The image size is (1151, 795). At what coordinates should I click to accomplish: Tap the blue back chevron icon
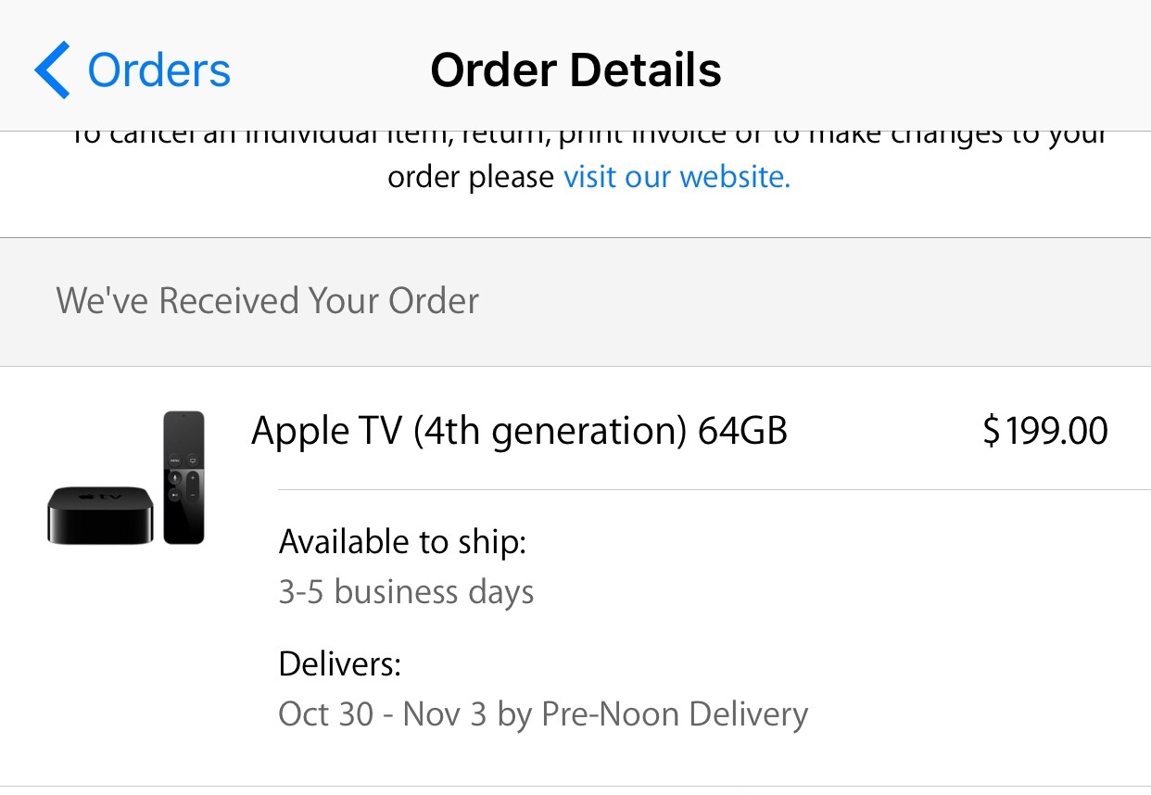pos(52,70)
